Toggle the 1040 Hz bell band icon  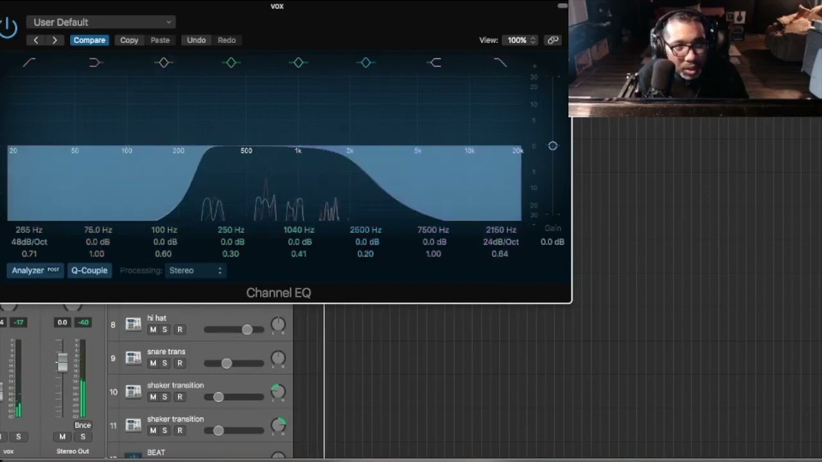coord(298,62)
